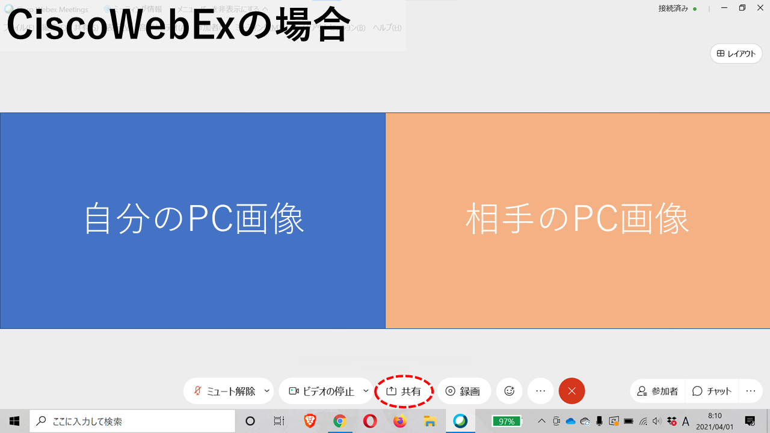Open more options in center meeting controls
This screenshot has height=433, width=770.
[540, 391]
